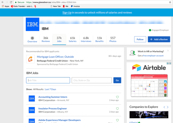Reload the page with the refresh icon
Screen dimensions: 173x123
(x=11, y=2)
